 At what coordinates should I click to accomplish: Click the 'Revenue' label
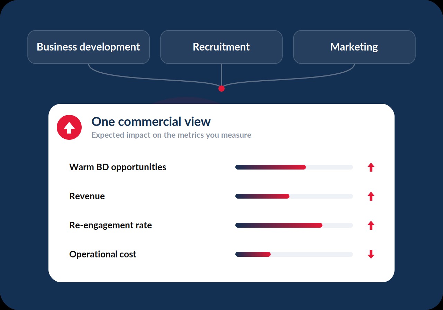[87, 196]
